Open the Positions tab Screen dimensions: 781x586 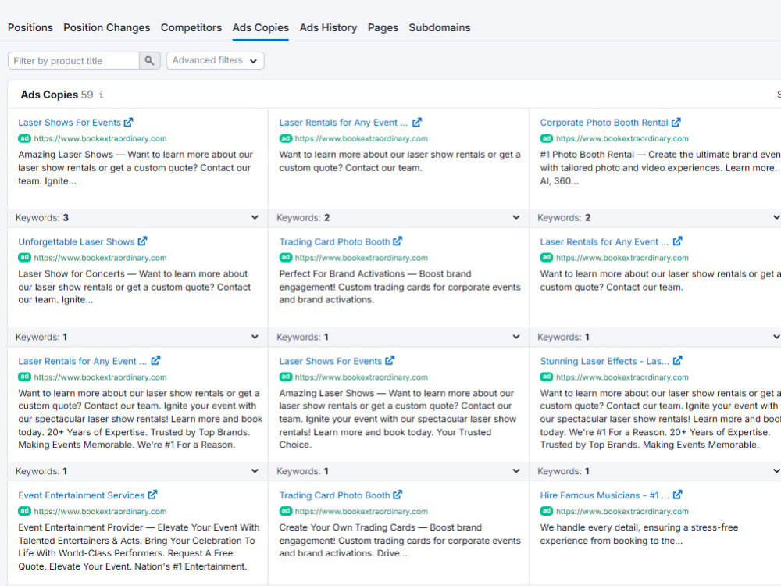coord(30,27)
